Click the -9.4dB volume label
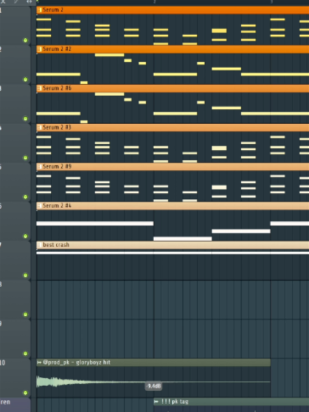309x412 pixels. tap(154, 386)
